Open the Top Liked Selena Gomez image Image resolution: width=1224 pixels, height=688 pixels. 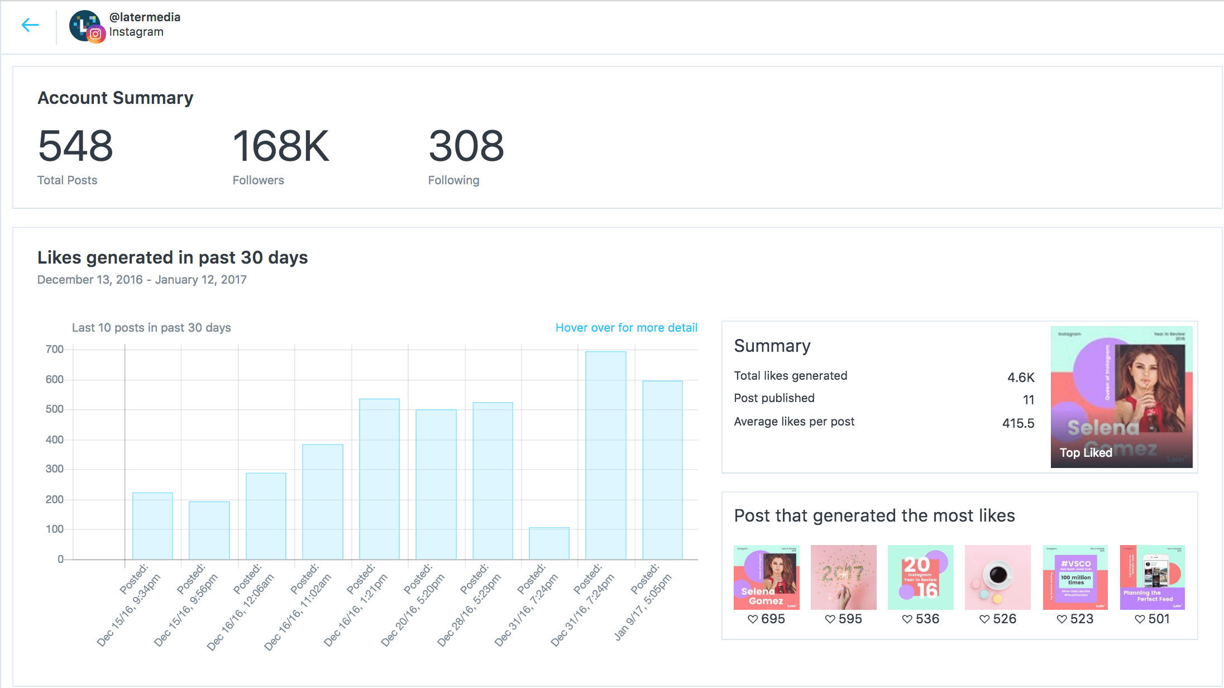[x=1121, y=397]
